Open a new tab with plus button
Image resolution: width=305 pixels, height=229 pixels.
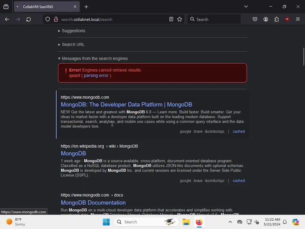click(x=86, y=7)
